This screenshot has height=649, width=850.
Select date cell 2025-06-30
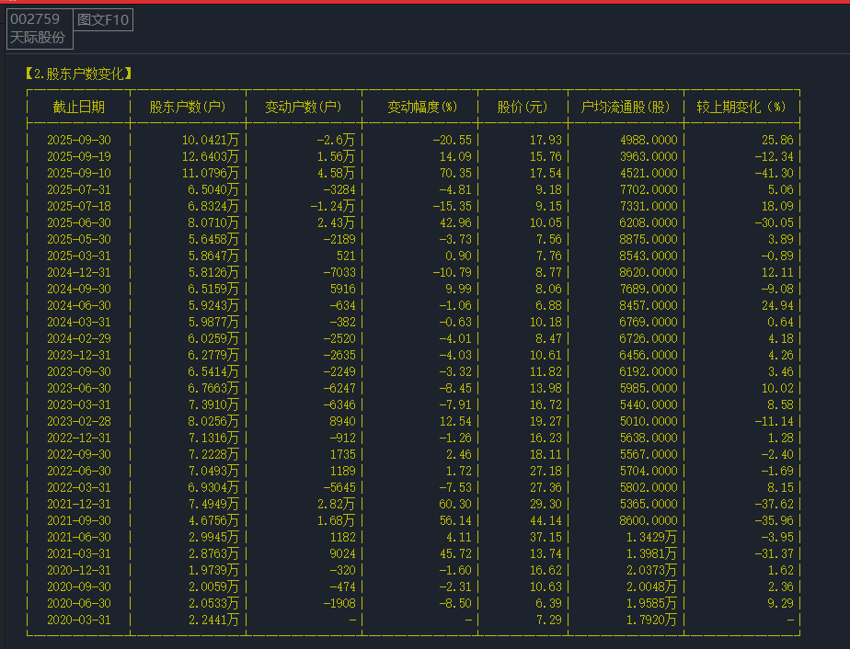[78, 222]
